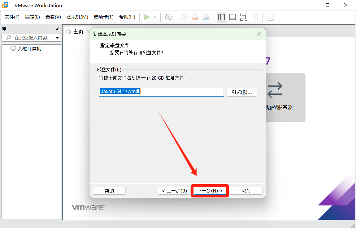The image size is (356, 228).
Task: Click the unity mode icon
Action: point(255,17)
